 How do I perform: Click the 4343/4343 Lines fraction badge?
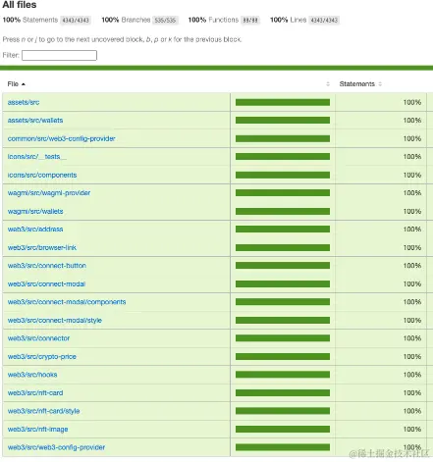pyautogui.click(x=324, y=21)
